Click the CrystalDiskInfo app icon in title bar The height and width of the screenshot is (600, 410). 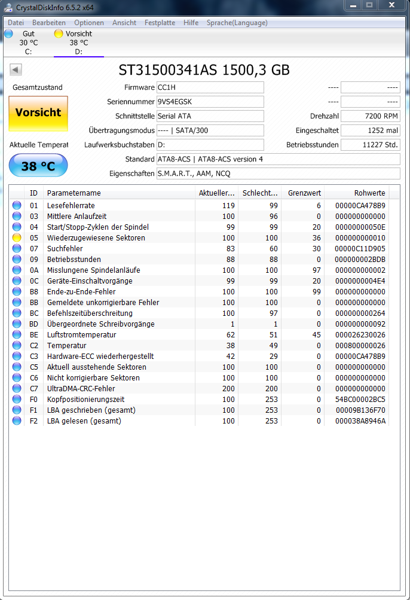[8, 7]
